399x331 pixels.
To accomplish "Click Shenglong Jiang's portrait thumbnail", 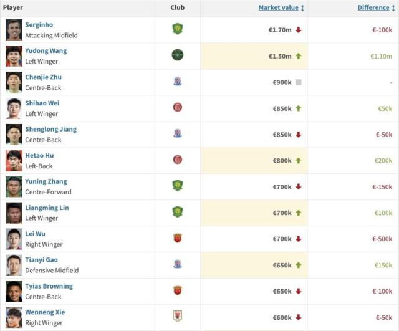I will click(14, 134).
